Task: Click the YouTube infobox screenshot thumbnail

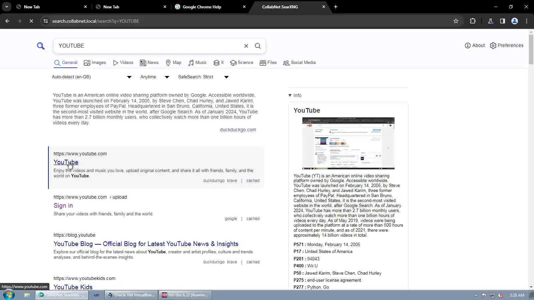Action: (348, 143)
